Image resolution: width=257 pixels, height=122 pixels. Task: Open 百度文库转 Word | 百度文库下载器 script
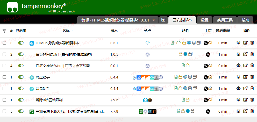[x=63, y=66]
